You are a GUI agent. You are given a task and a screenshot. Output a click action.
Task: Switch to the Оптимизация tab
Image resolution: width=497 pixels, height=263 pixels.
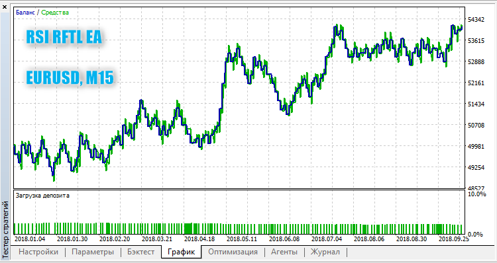pyautogui.click(x=233, y=252)
